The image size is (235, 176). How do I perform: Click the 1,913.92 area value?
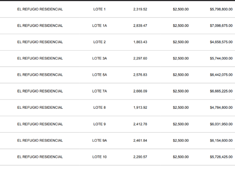pos(140,108)
